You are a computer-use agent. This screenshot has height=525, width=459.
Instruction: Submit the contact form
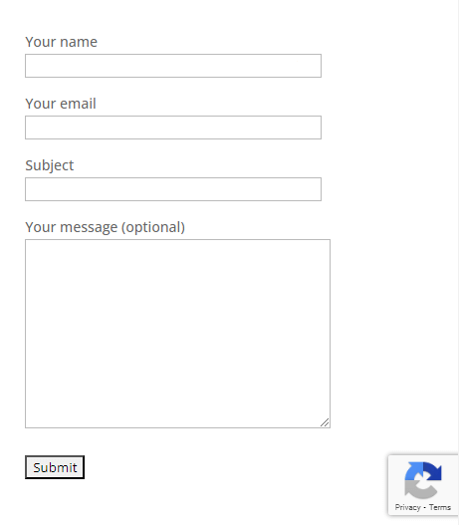click(55, 467)
